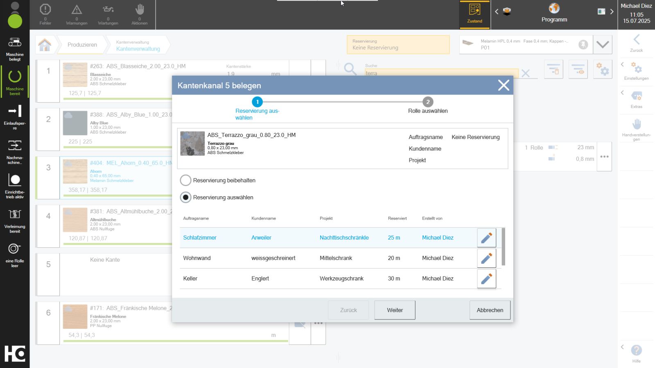Edit the Schlafzimmer reservation pencil
Viewport: 655px width, 368px height.
click(x=486, y=238)
